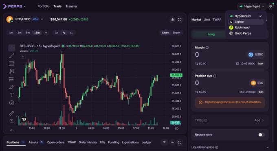Select Hyperliquid in the exchange menu
277x151 pixels.
246,16
